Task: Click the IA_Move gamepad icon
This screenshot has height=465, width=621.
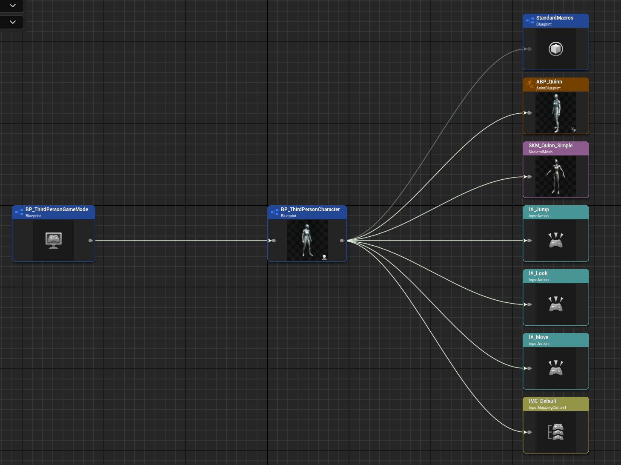Action: pos(556,368)
